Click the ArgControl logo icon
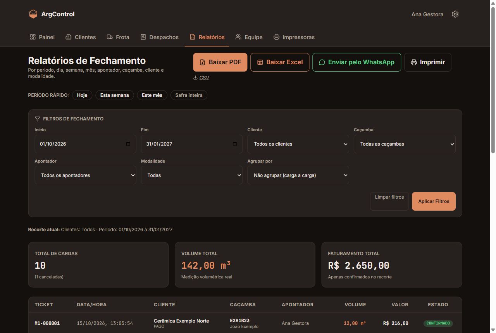 coord(33,14)
